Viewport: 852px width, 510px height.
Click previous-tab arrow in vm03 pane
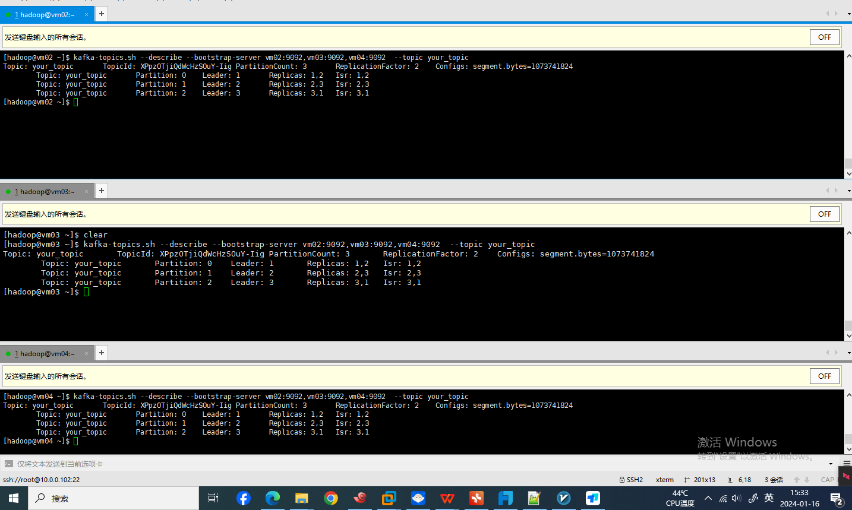coord(827,191)
